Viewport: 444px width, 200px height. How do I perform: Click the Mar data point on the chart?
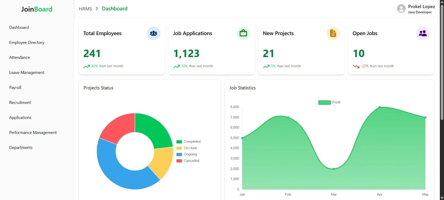(334, 169)
